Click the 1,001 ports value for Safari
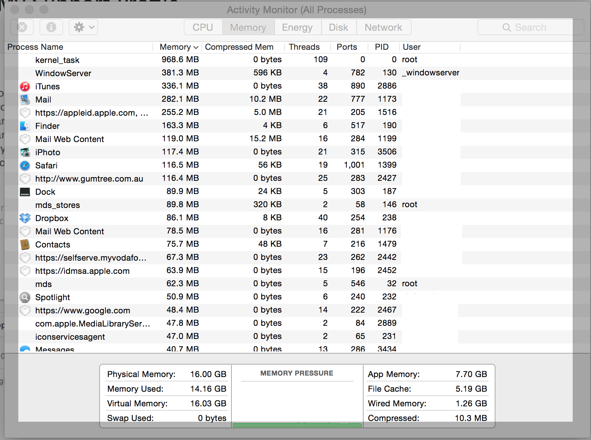This screenshot has width=591, height=440. (x=354, y=165)
